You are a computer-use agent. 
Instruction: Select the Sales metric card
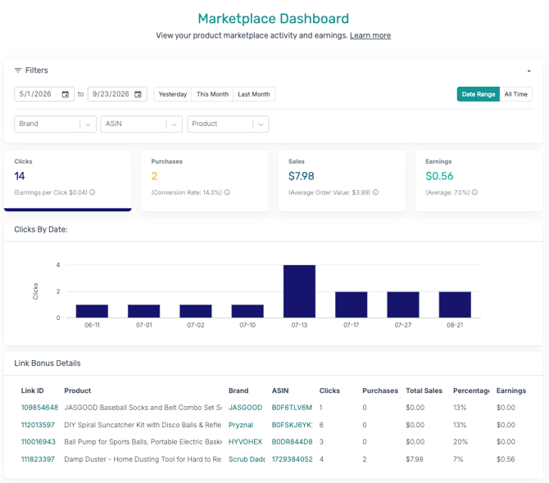tap(342, 180)
